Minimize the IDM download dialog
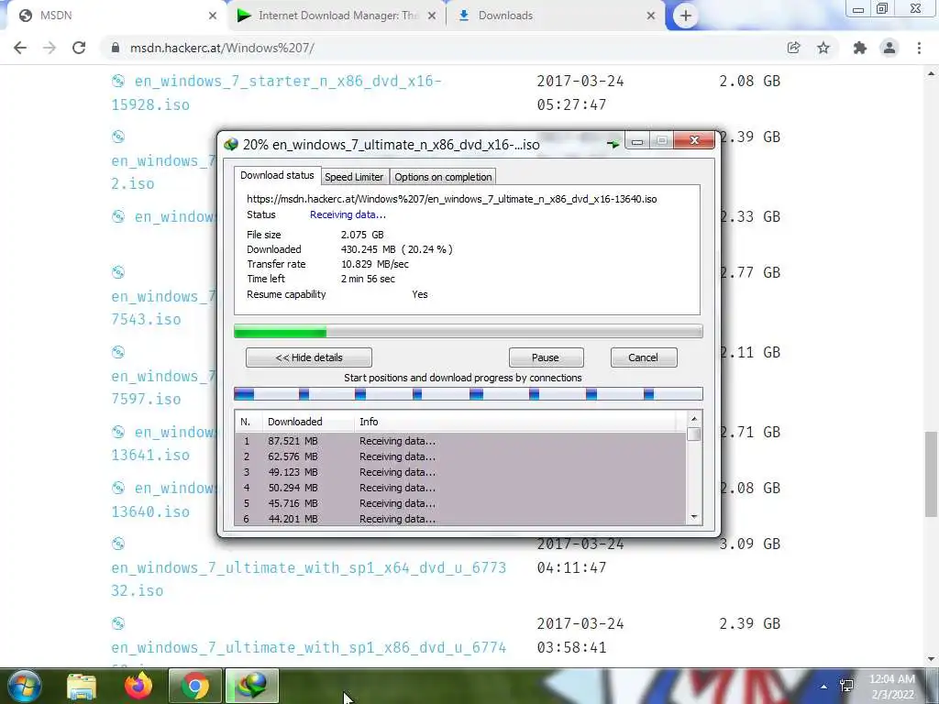 click(637, 140)
